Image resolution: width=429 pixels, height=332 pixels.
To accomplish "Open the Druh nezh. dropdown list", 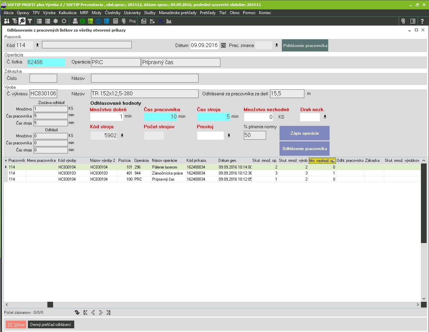I will click(x=325, y=117).
